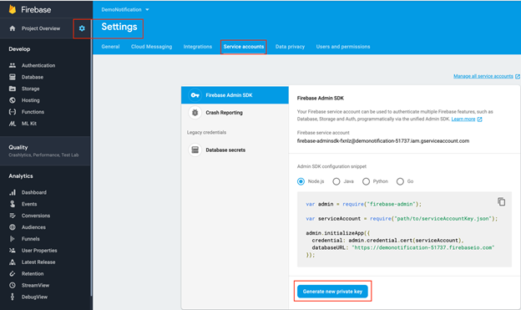This screenshot has height=310, width=521.
Task: Click the Analytics section header
Action: point(21,176)
